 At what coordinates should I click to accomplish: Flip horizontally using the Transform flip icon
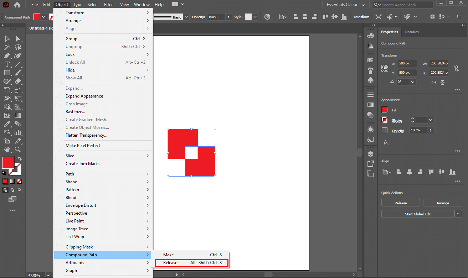[x=434, y=82]
